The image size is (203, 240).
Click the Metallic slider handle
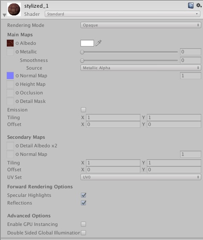(x=82, y=52)
